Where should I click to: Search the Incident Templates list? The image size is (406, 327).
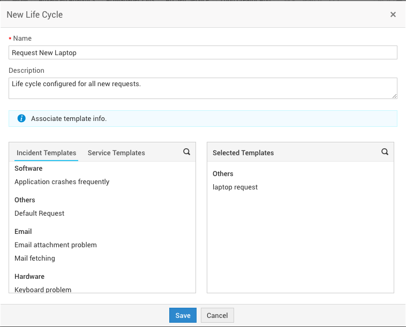[x=186, y=152]
